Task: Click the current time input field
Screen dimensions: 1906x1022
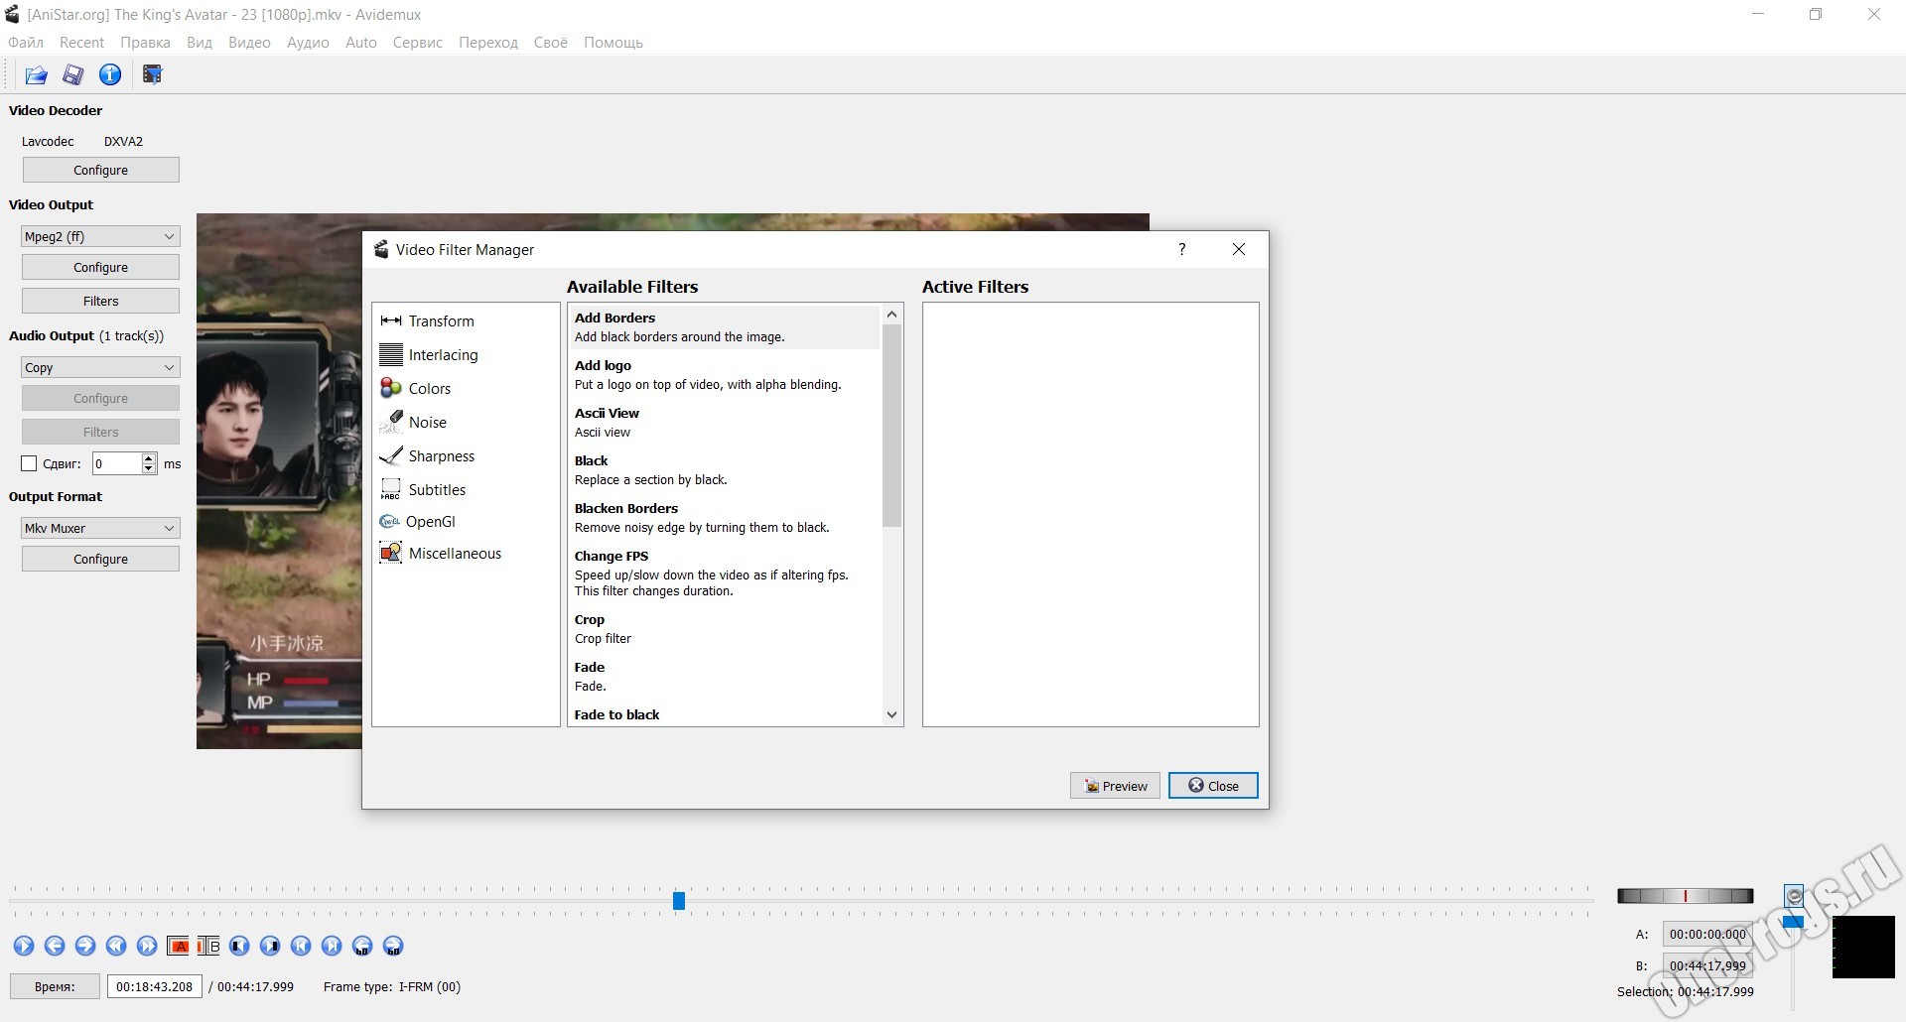Action: click(155, 986)
